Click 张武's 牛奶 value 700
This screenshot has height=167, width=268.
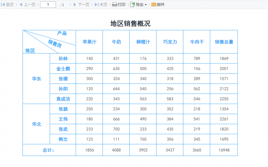tap(116, 129)
